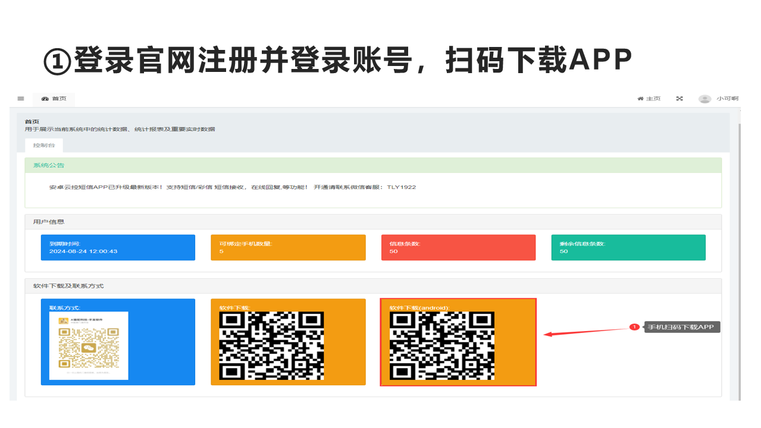The image size is (761, 428).
Task: Toggle the hamburger sidebar menu icon
Action: (x=21, y=99)
